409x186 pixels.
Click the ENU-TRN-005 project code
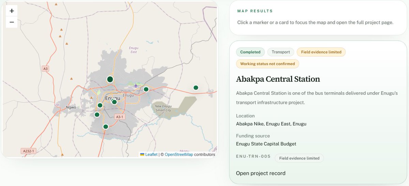[253, 157]
